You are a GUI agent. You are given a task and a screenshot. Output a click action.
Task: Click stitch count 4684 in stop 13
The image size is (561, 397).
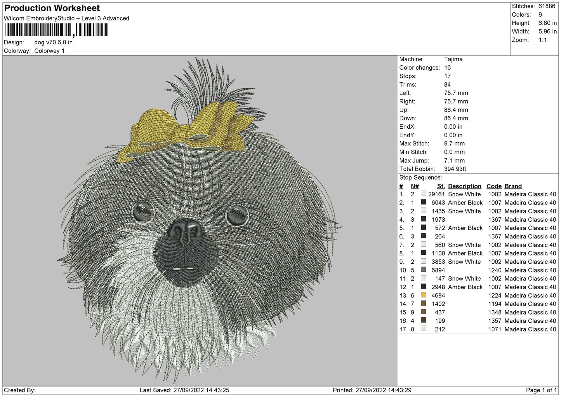pyautogui.click(x=438, y=296)
